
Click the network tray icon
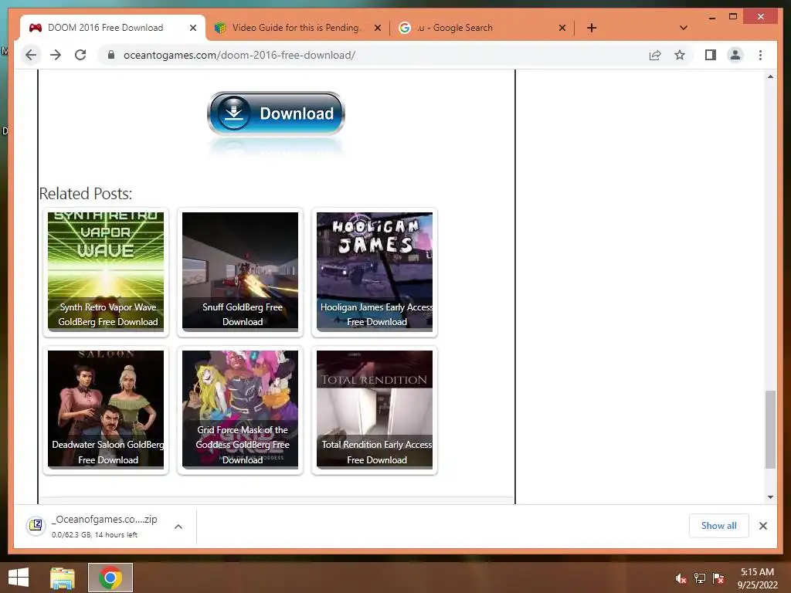(x=700, y=578)
